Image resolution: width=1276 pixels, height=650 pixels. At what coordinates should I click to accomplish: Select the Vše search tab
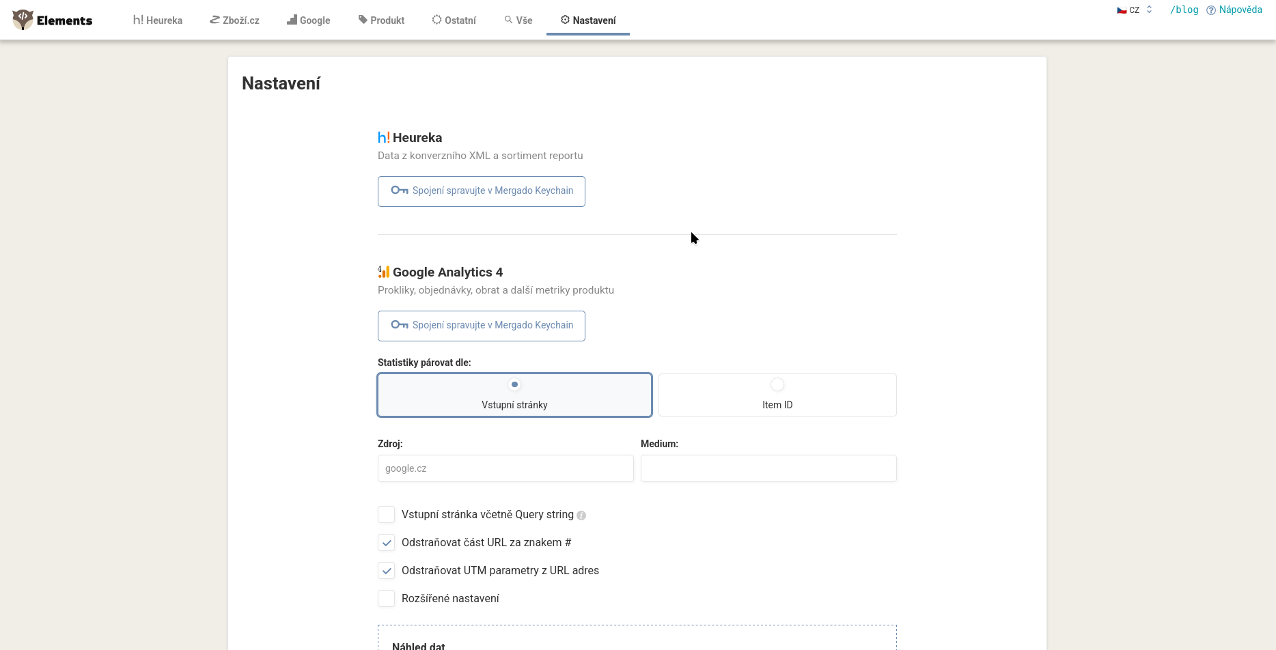point(518,20)
